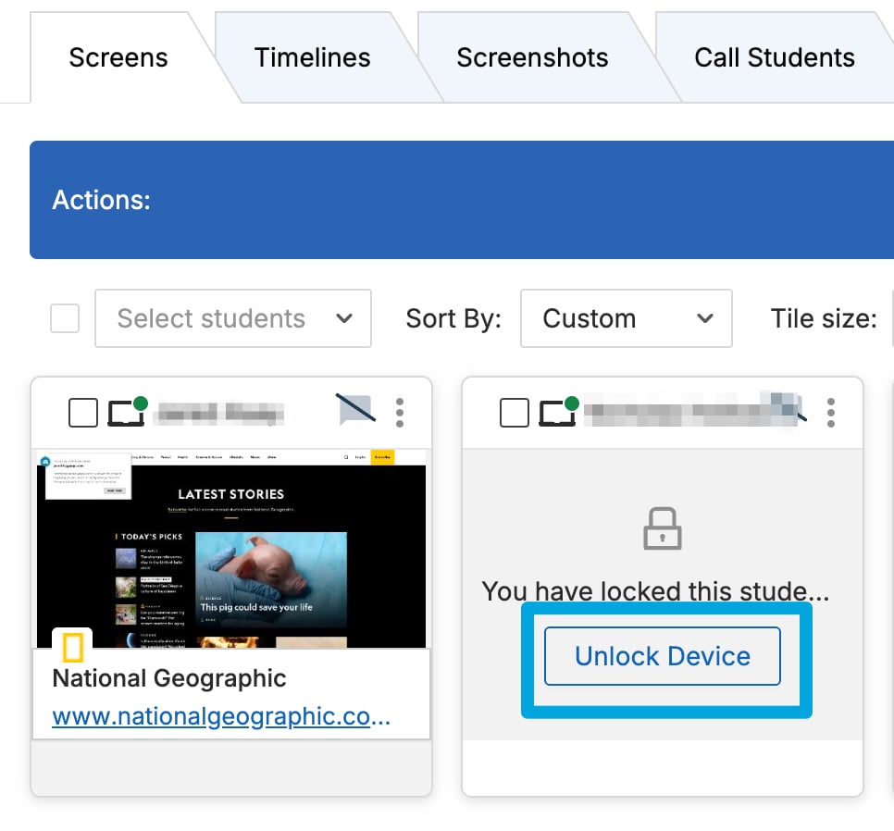Click the Actions: label in blue bar
Viewport: 894px width, 831px height.
[102, 200]
